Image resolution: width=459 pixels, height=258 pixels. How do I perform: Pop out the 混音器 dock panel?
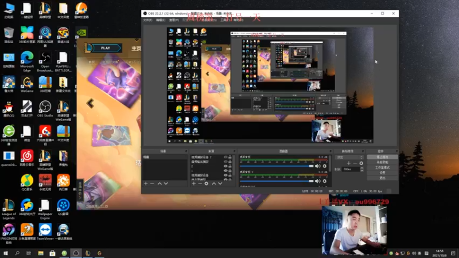pos(330,151)
